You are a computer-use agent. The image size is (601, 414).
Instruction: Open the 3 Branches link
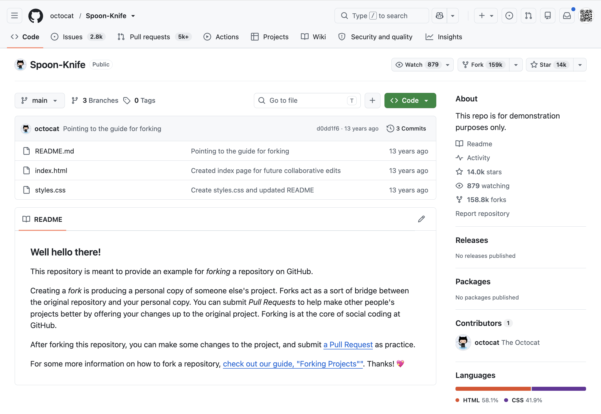[95, 100]
